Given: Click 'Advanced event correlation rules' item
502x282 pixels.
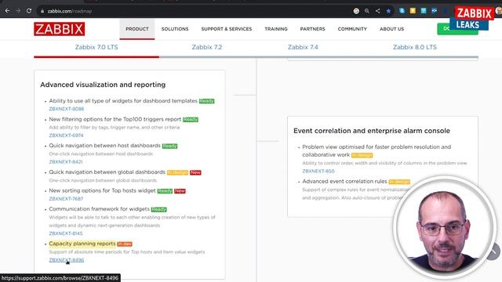Looking at the screenshot, I should tap(344, 181).
